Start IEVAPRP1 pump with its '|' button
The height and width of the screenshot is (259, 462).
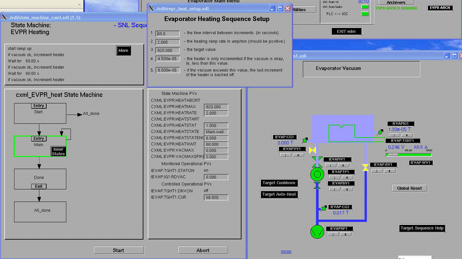pyautogui.click(x=333, y=234)
